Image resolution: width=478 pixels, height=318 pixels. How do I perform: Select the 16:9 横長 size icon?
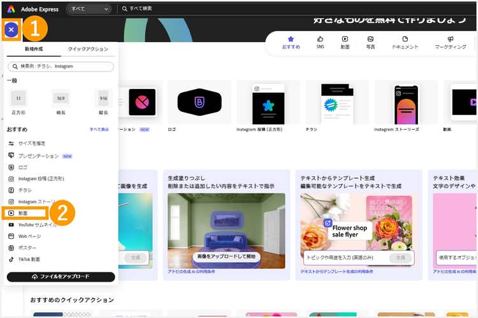[61, 99]
